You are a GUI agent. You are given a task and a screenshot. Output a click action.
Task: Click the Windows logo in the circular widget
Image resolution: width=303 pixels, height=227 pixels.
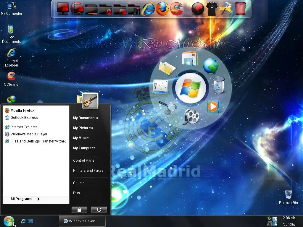click(191, 88)
